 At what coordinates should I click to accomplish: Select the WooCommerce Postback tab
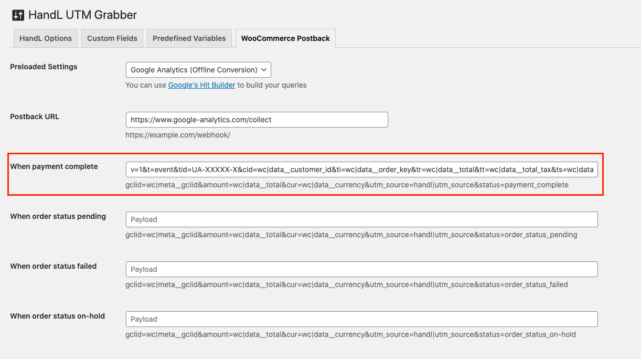pos(285,38)
